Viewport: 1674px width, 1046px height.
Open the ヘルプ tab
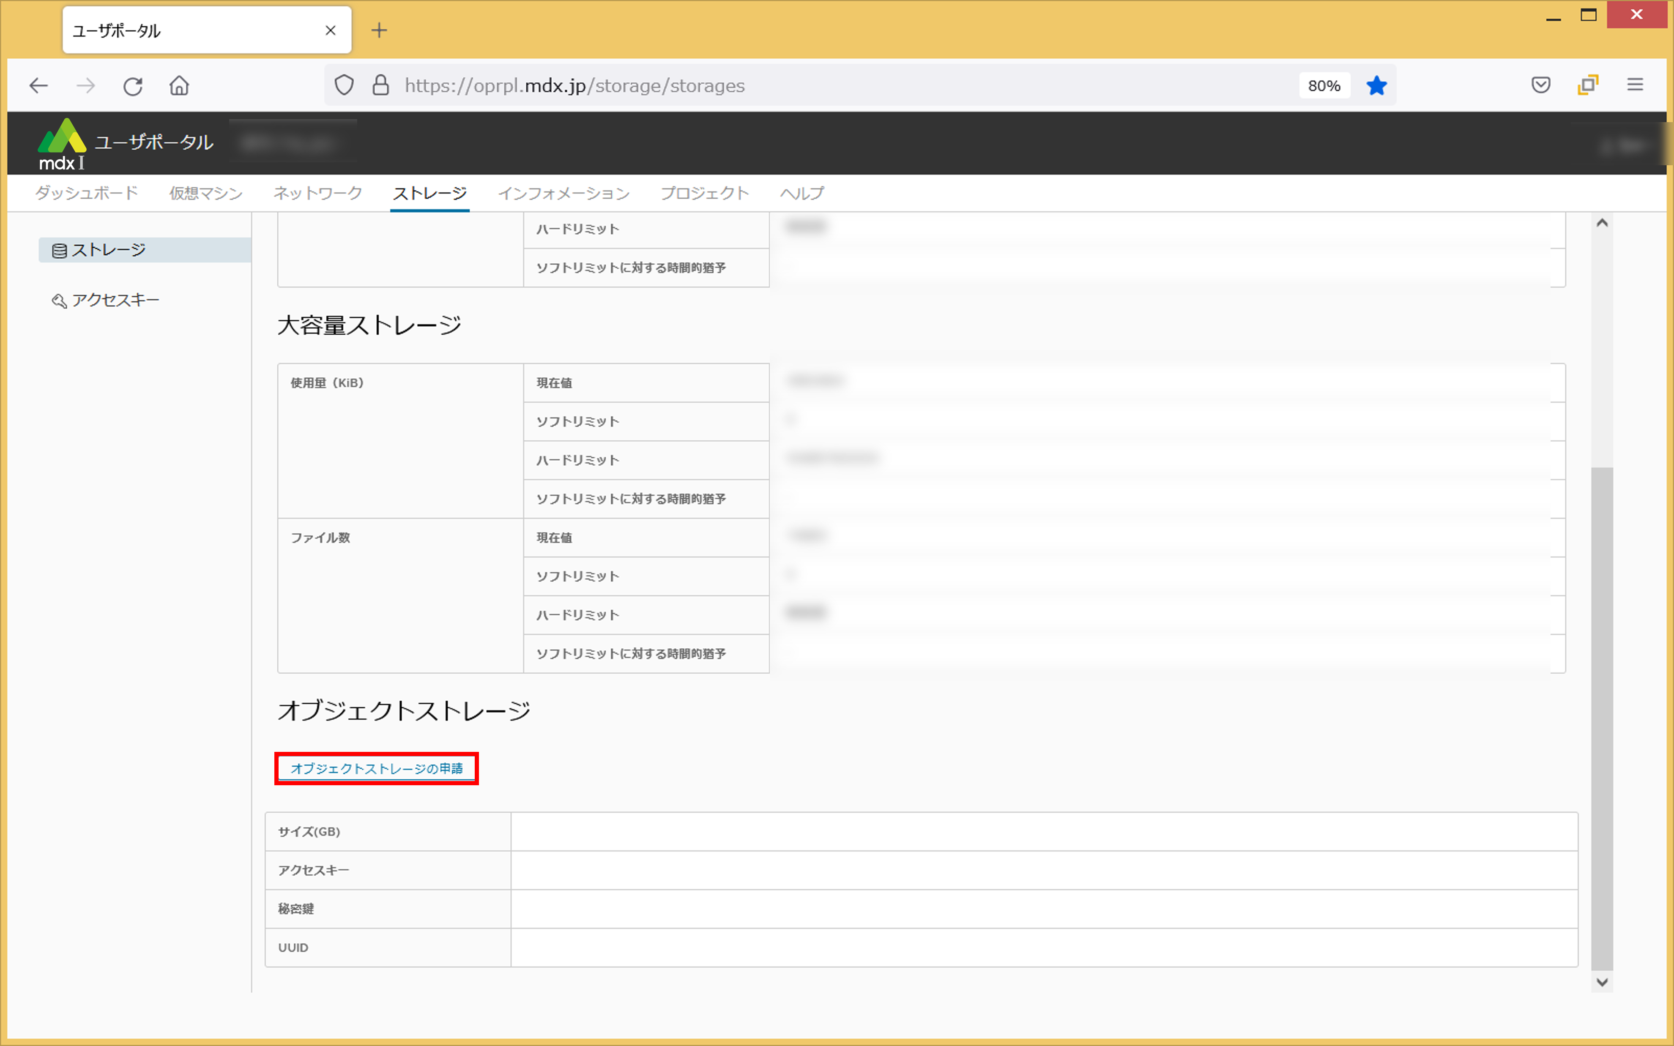click(x=802, y=193)
